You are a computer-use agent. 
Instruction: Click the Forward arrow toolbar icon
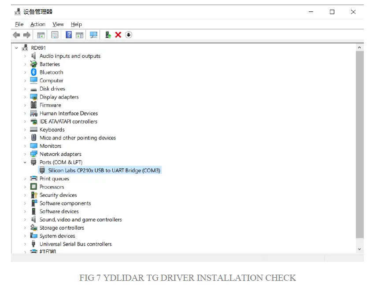[x=27, y=35]
